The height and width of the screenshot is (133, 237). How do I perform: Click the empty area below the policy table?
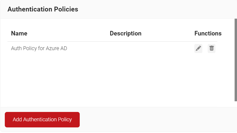tap(112, 80)
